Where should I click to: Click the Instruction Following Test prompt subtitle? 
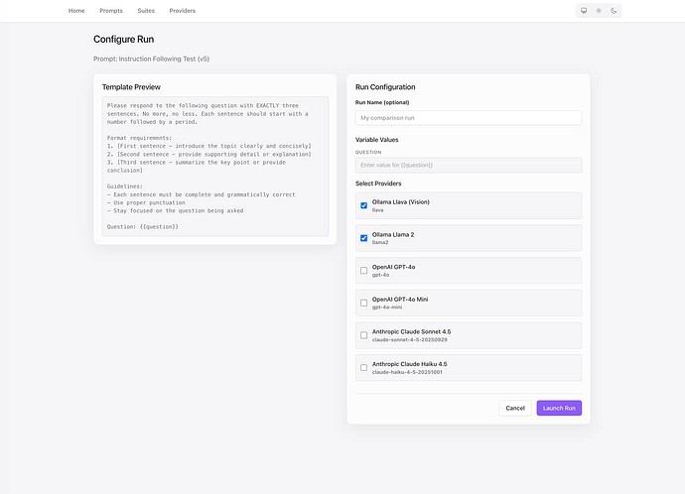click(x=151, y=59)
